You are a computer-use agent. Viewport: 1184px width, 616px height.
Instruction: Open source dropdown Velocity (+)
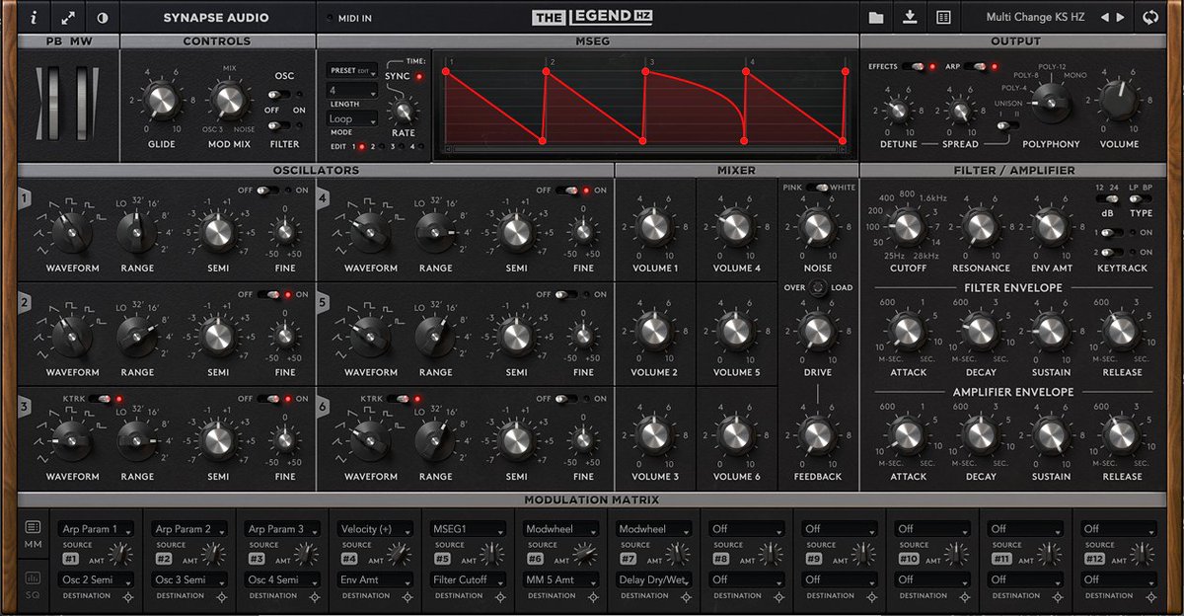376,529
